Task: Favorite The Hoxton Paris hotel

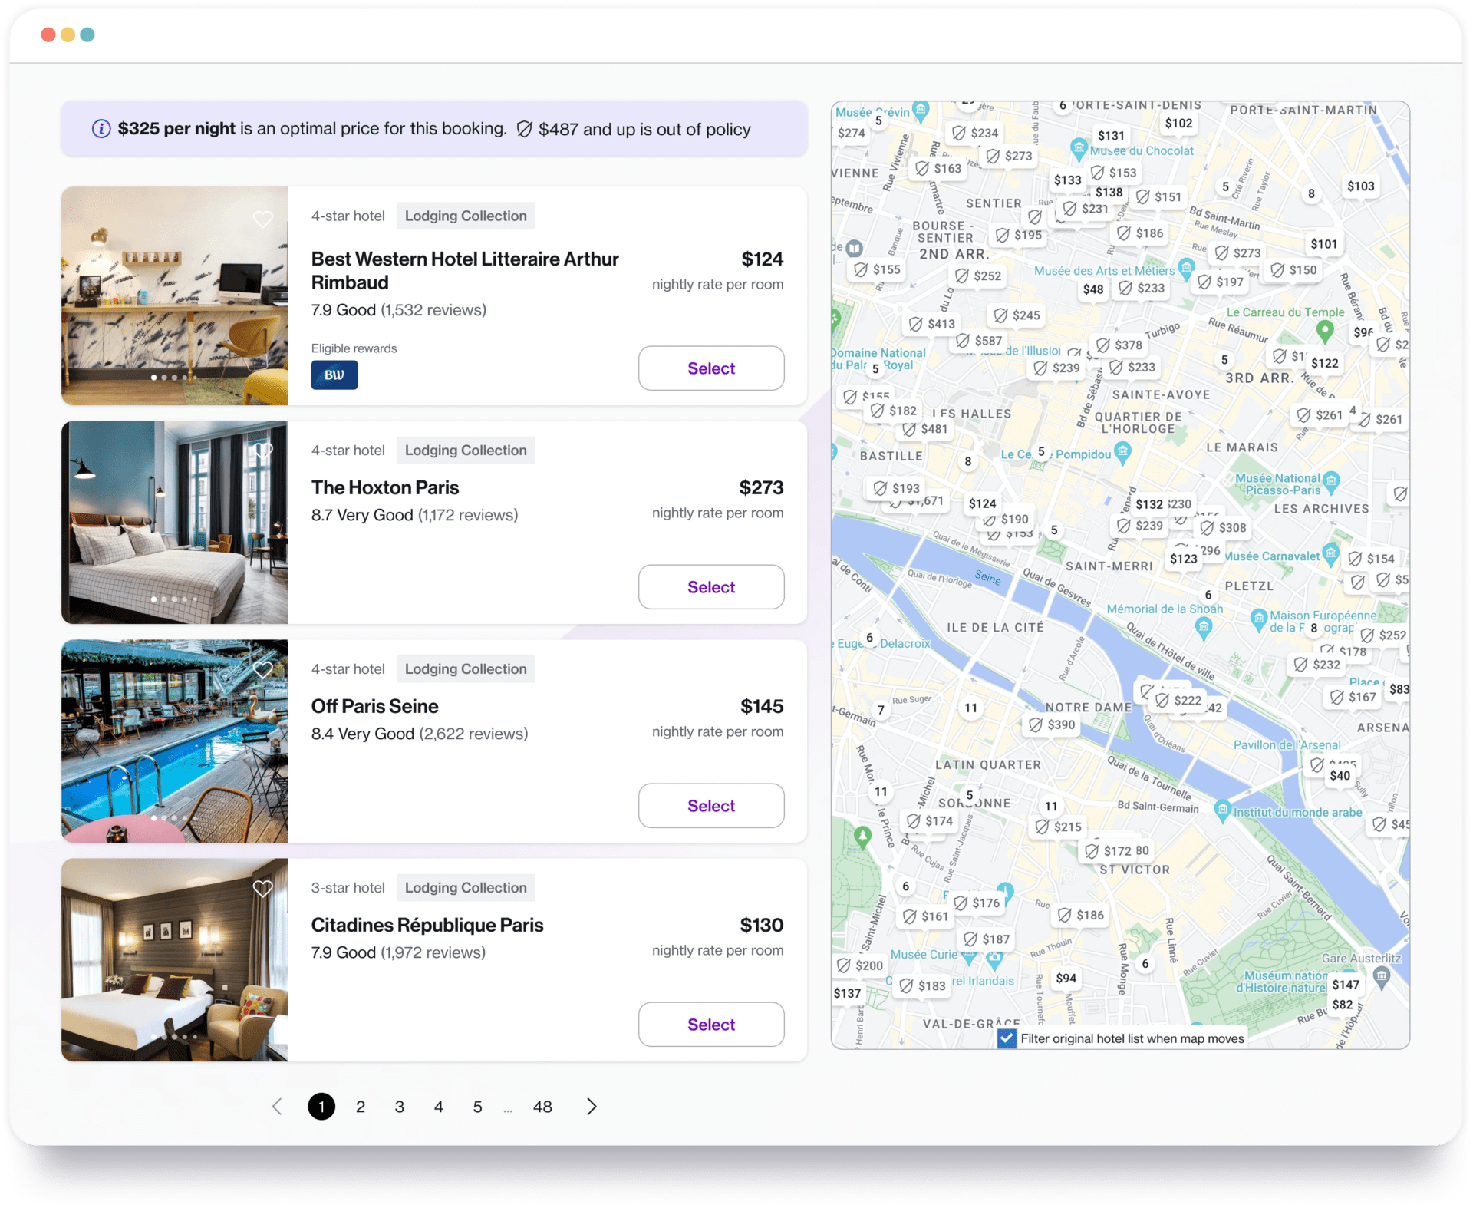Action: tap(263, 451)
